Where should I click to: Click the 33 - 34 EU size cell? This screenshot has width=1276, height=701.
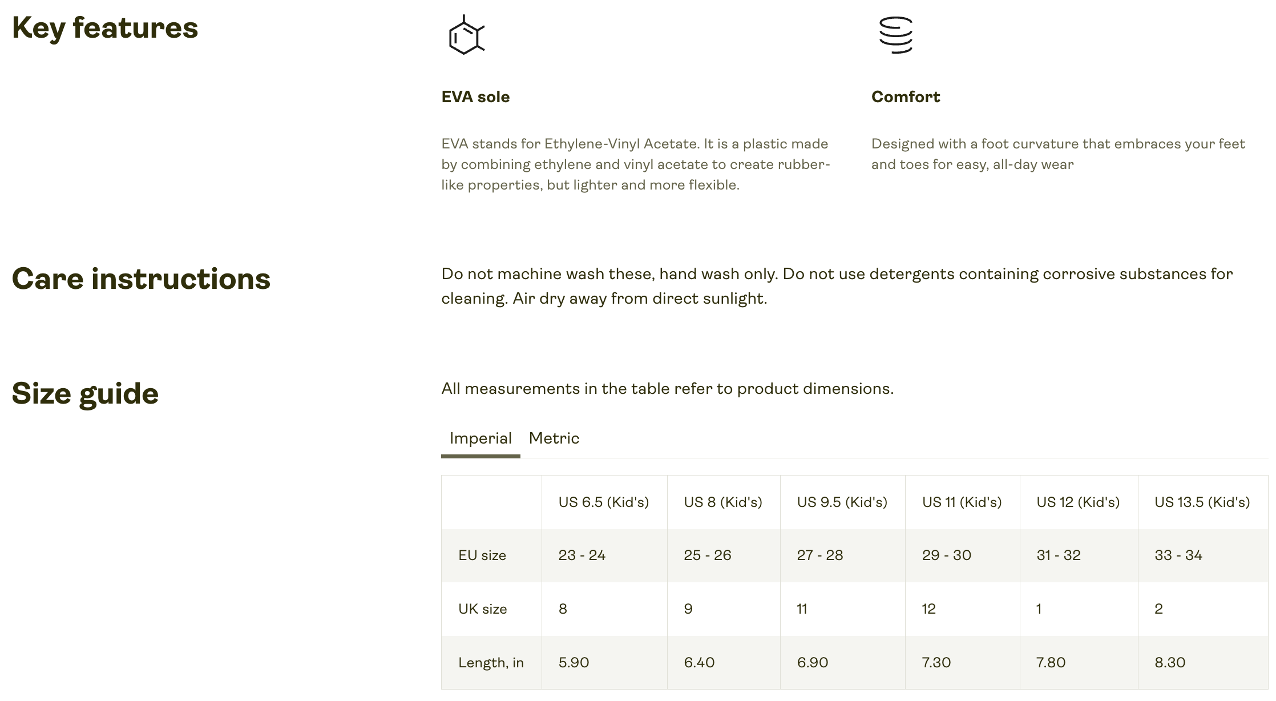(1178, 555)
